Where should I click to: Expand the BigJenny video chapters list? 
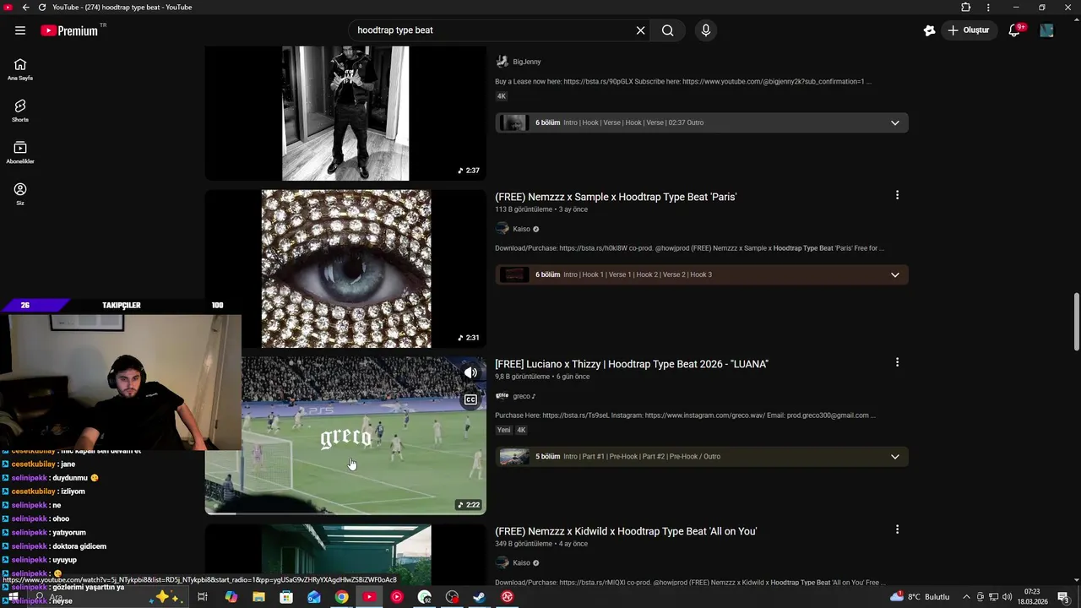point(895,122)
